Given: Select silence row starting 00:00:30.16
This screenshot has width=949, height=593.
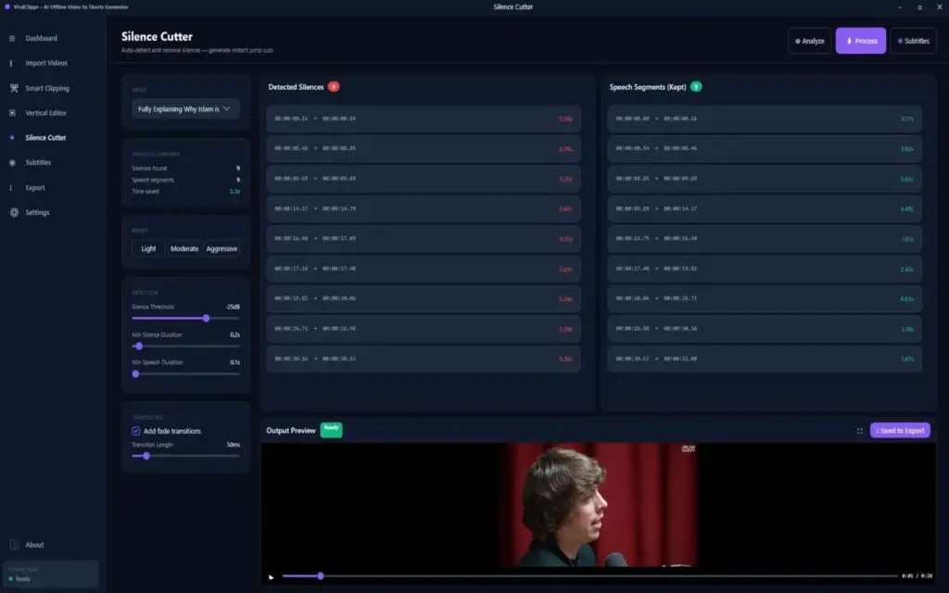Looking at the screenshot, I should 423,359.
